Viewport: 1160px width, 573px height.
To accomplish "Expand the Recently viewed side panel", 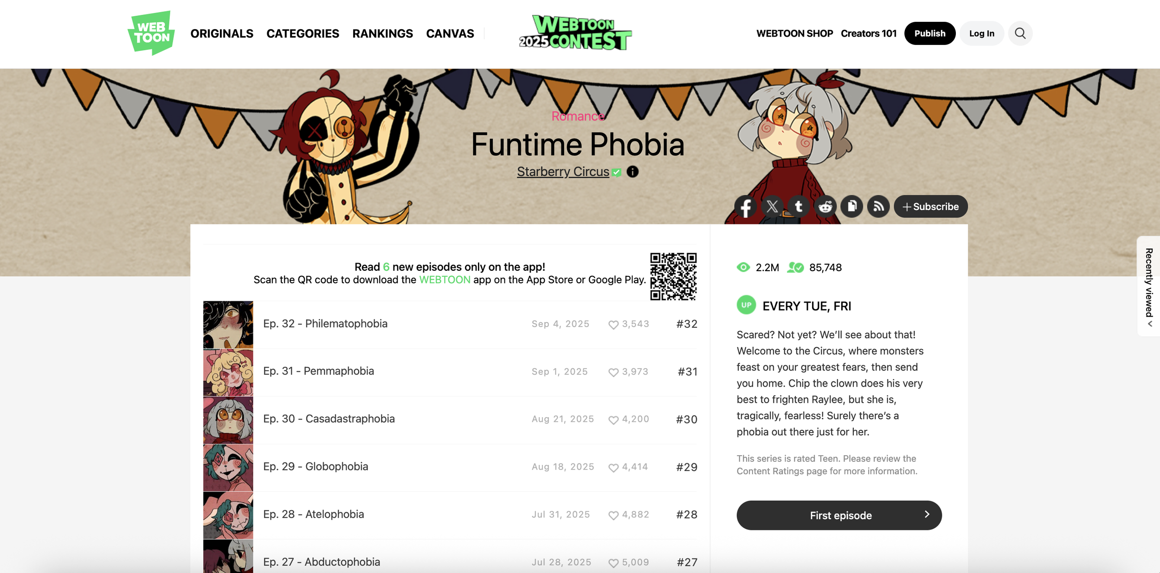I will 1149,286.
